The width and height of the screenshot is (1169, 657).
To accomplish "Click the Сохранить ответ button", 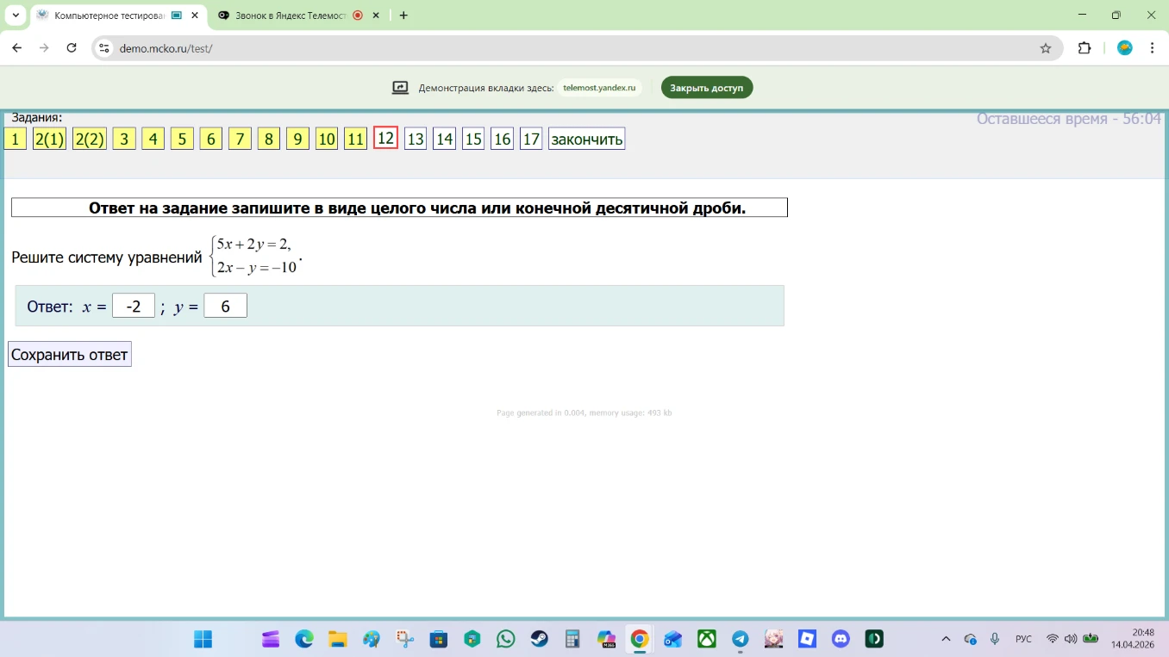I will pyautogui.click(x=70, y=355).
